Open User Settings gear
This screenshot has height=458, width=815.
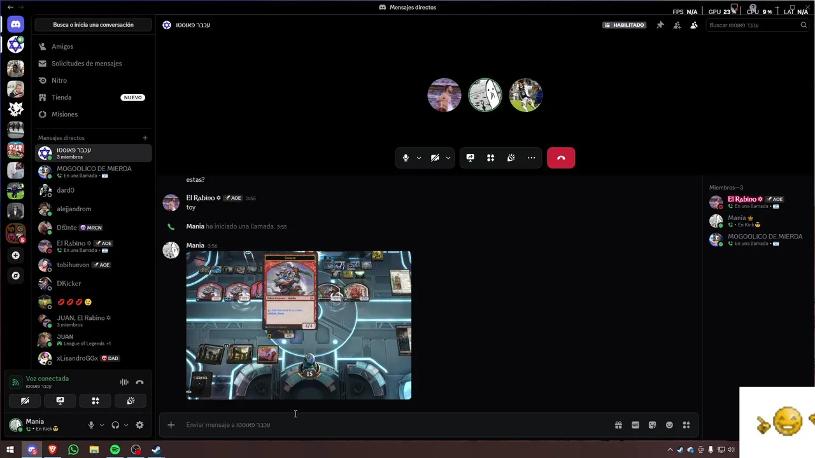(139, 425)
